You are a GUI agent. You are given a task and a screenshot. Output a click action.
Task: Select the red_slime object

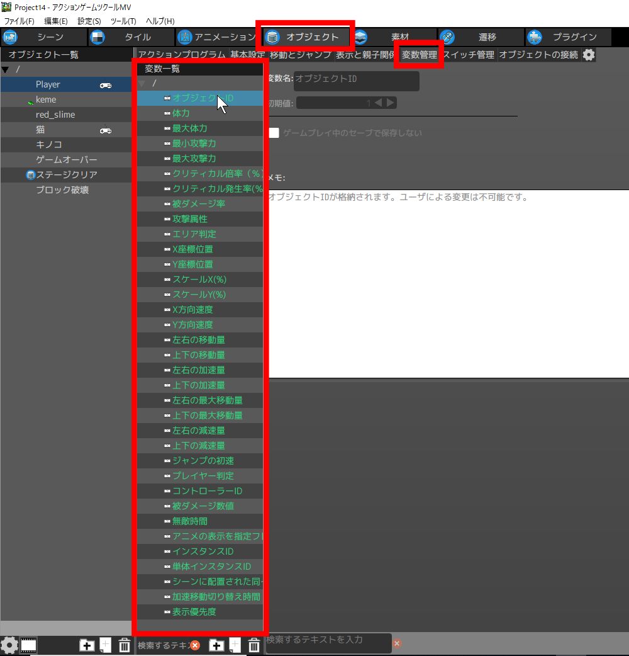55,115
